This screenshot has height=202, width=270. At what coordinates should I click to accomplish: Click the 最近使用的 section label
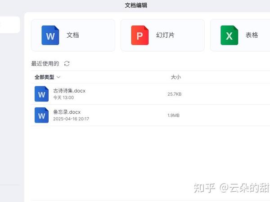pos(45,64)
